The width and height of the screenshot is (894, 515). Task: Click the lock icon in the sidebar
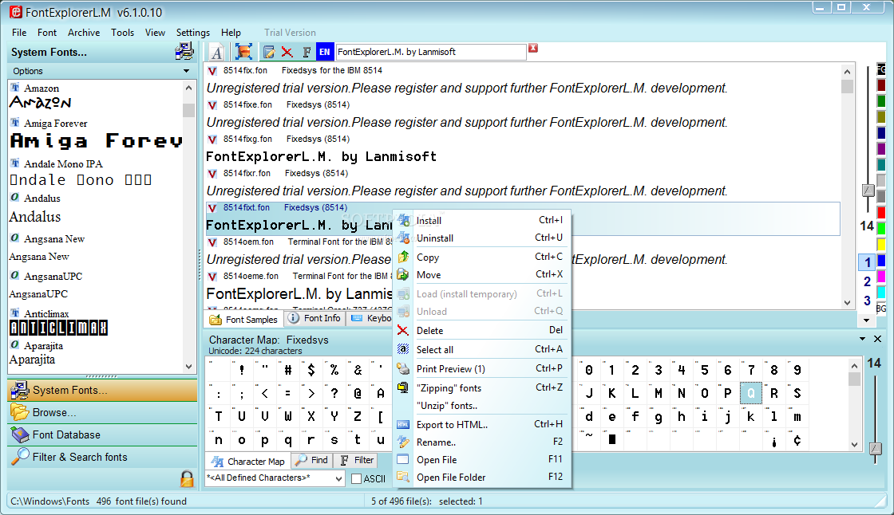[x=187, y=478]
